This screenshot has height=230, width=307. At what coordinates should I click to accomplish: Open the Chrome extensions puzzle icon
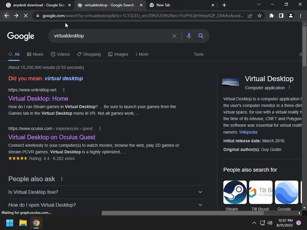click(271, 16)
